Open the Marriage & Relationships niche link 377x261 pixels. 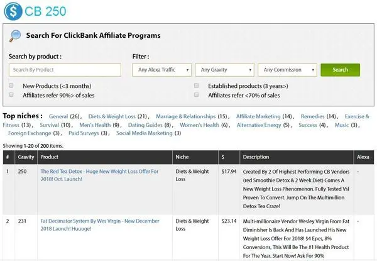click(185, 116)
